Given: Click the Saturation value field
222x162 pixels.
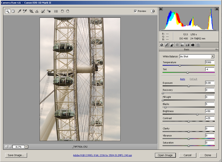Looking at the screenshot, I should pos(210,143).
